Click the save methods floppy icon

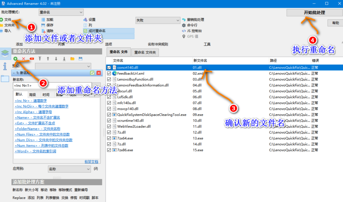pos(80,59)
